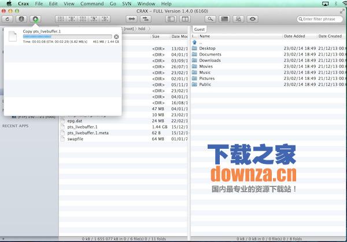Select the Public folder
Screen dimensions: 347x242
coord(205,85)
